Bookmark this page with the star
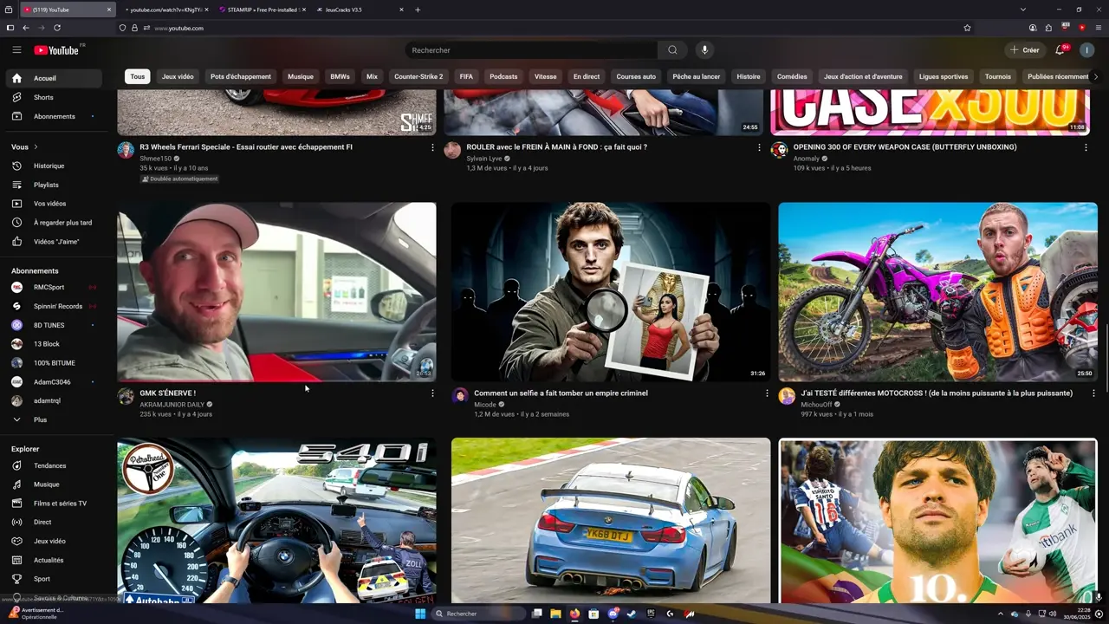The image size is (1109, 624). click(967, 28)
